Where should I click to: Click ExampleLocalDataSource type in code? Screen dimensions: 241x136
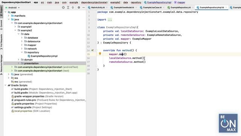162,31
